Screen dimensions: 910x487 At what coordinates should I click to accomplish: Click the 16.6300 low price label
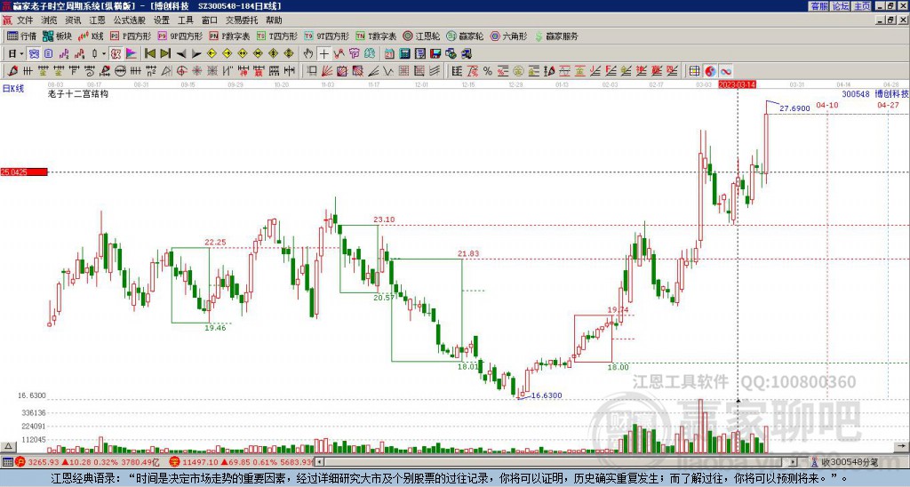(x=547, y=395)
